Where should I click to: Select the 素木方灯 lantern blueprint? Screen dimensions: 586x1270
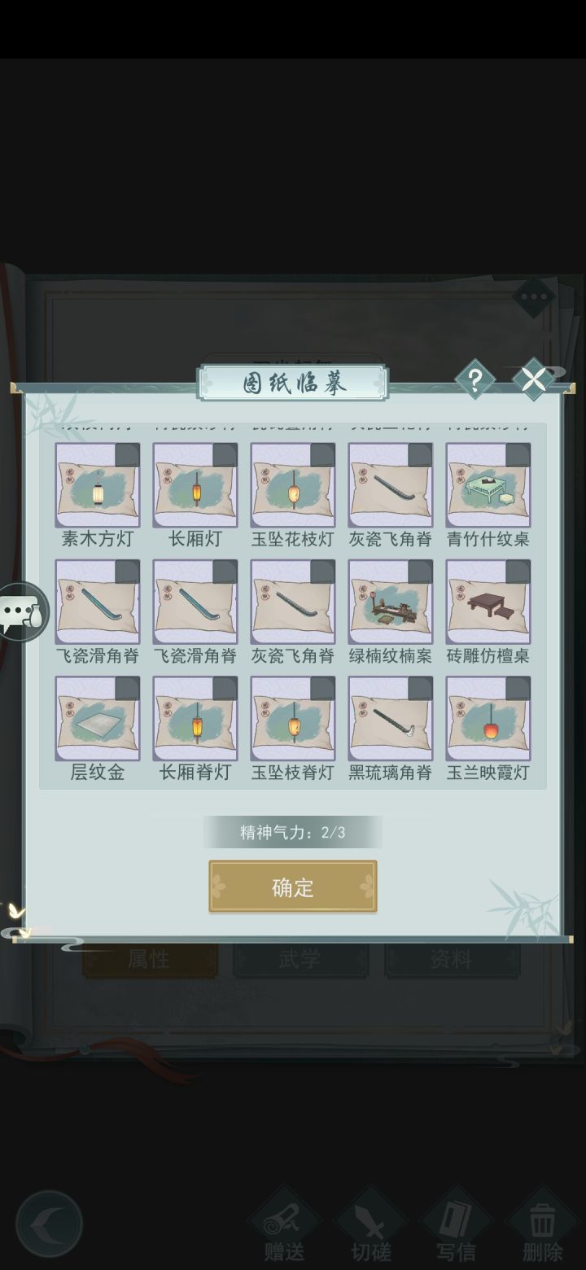(x=98, y=485)
